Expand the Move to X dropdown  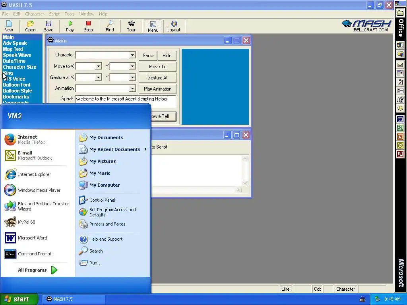pos(98,66)
